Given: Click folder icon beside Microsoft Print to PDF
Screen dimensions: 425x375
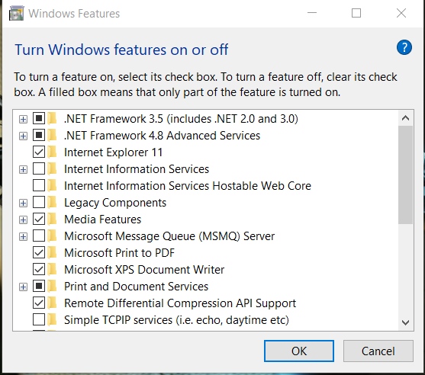Looking at the screenshot, I should point(52,252).
